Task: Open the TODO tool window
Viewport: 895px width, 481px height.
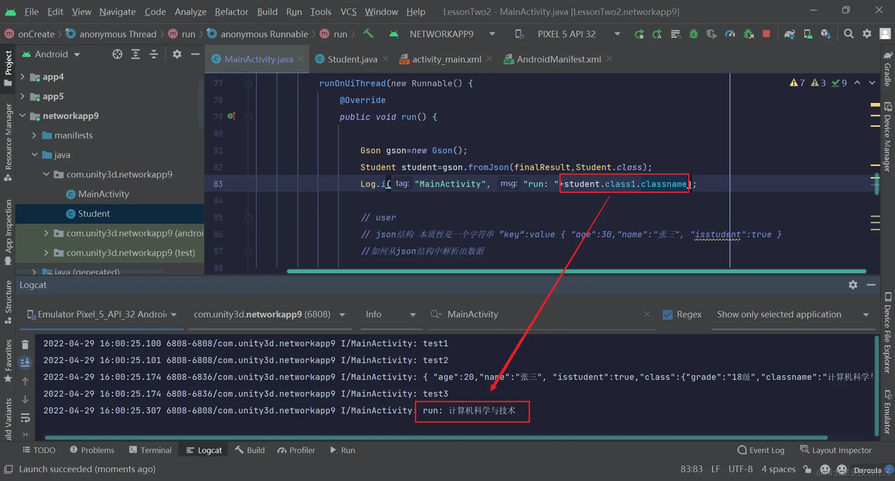Action: 39,450
